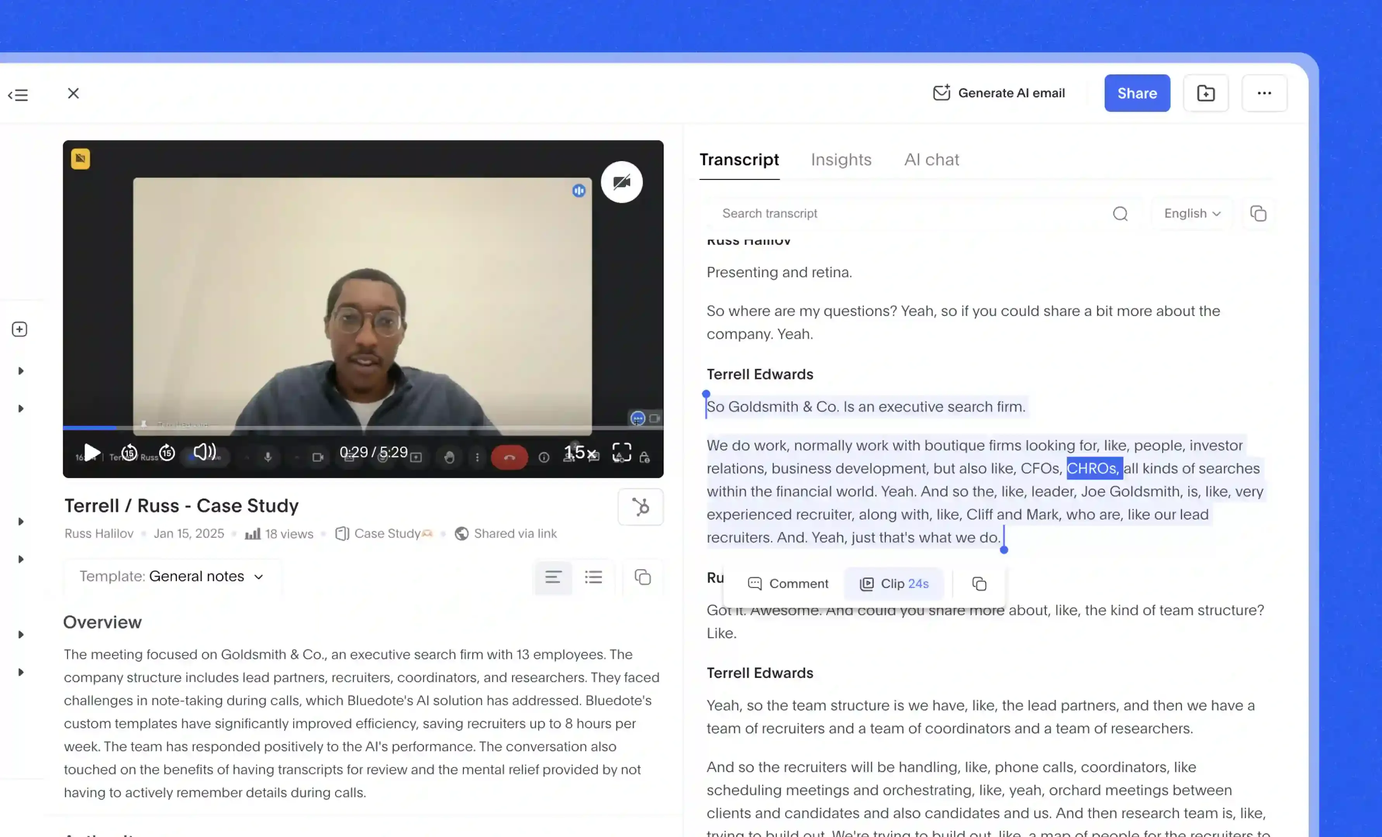Click the search transcript magnifier icon
The height and width of the screenshot is (837, 1382).
pos(1120,214)
